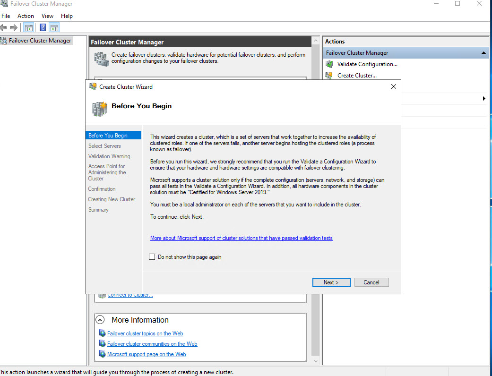Open link about Microsoft support of cluster solutions
Image resolution: width=492 pixels, height=376 pixels.
click(241, 238)
